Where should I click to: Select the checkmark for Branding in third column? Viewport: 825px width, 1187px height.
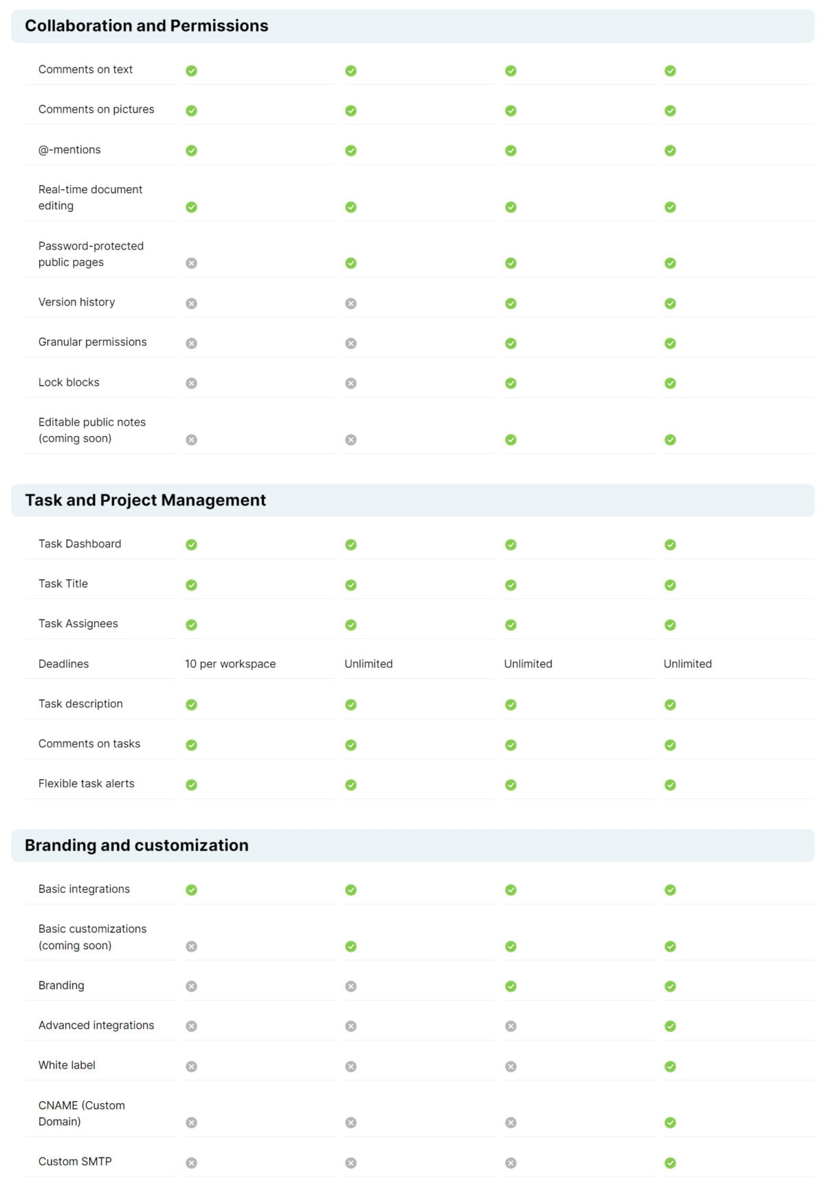511,986
